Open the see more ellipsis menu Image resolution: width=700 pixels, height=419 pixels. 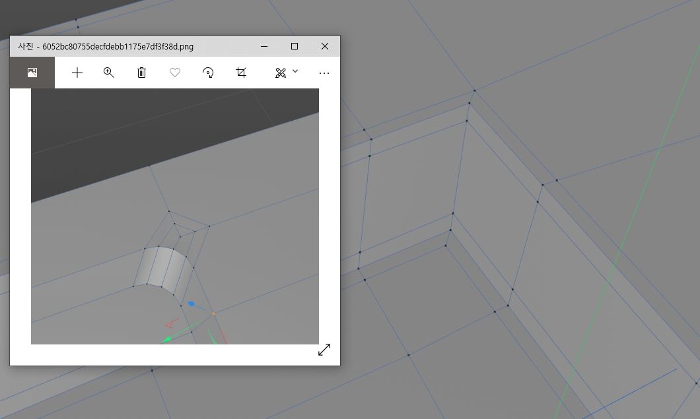click(324, 73)
